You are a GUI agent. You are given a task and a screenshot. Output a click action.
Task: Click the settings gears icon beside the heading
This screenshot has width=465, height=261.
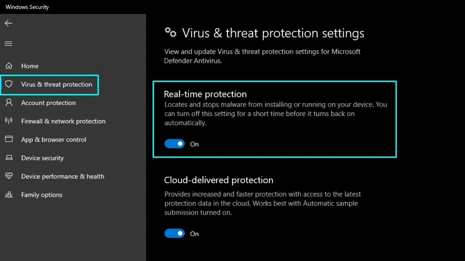tap(171, 32)
